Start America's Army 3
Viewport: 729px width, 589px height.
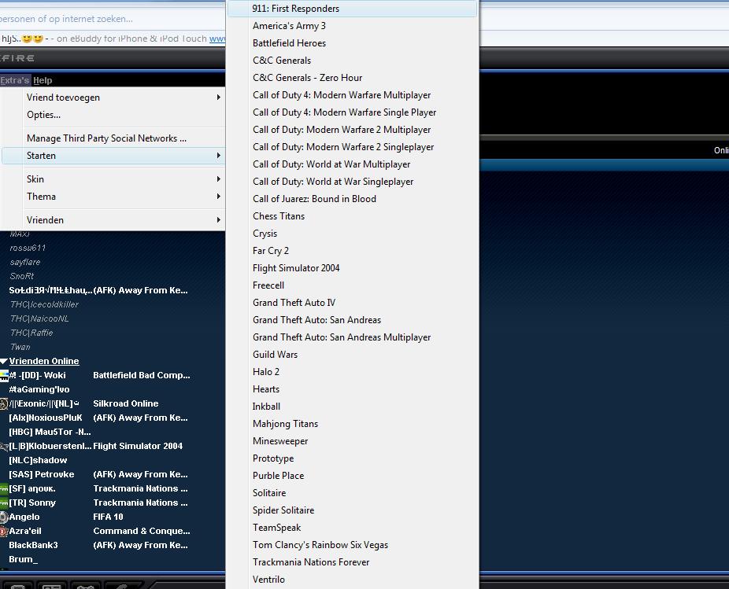[353, 26]
